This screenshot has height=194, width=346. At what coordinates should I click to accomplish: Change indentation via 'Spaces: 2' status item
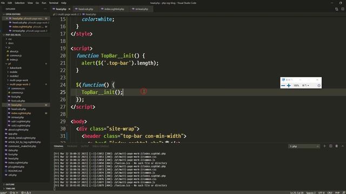(311, 193)
